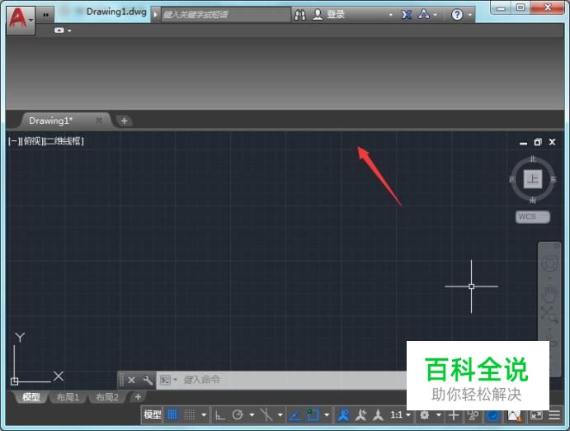Open the 1:1 annotation scale dropdown
The height and width of the screenshot is (431, 570).
click(400, 415)
